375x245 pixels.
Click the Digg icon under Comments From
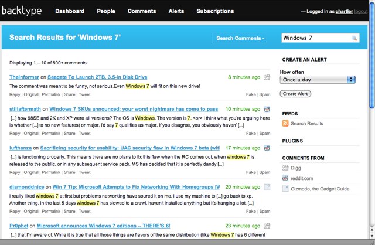[x=285, y=168]
